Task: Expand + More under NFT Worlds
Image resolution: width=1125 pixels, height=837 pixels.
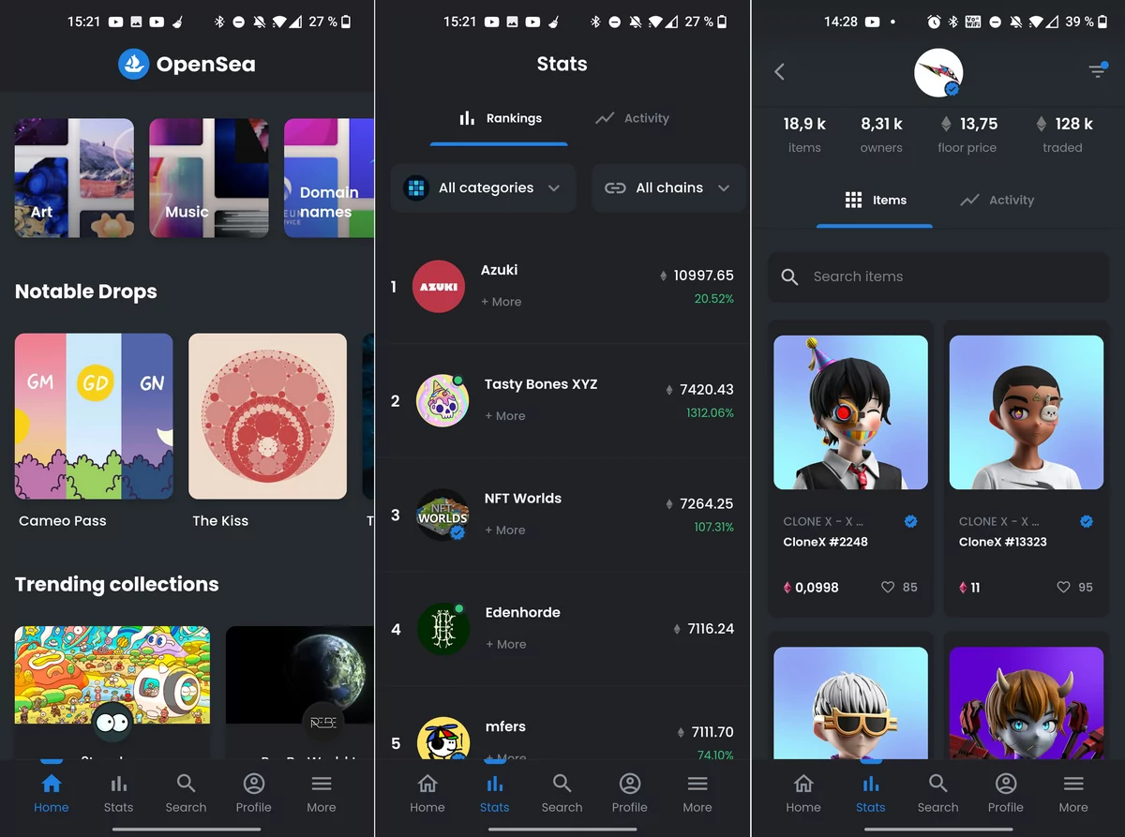Action: click(x=504, y=531)
